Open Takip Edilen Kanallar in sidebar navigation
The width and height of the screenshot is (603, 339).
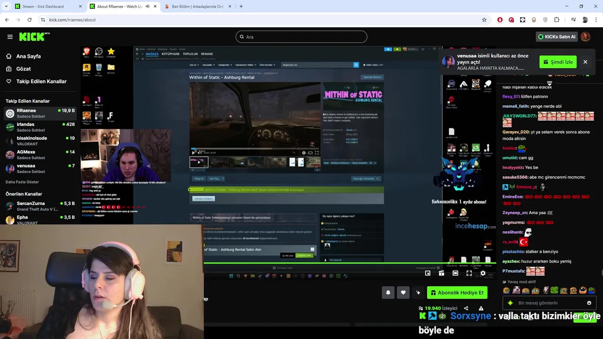coord(41,81)
